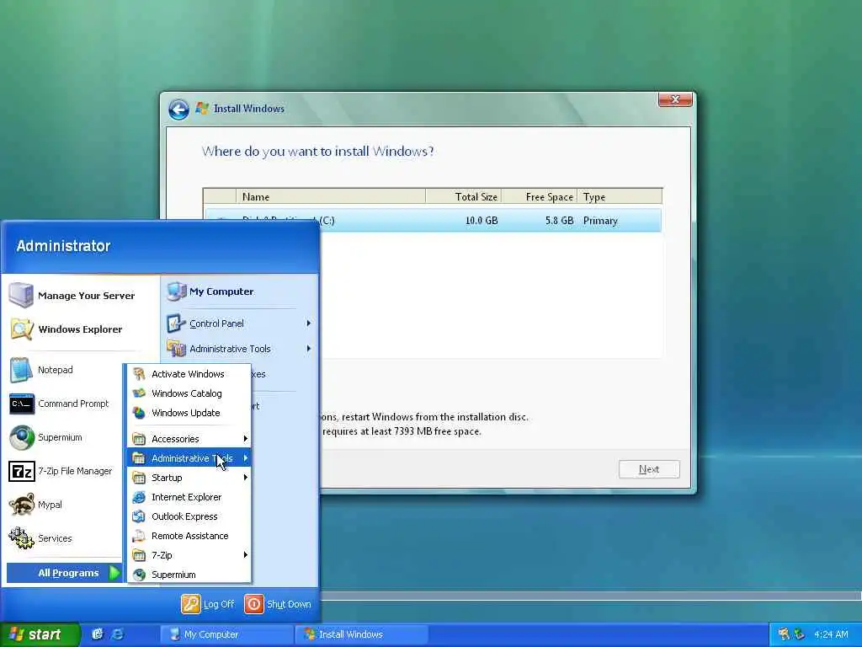862x647 pixels.
Task: Select Startup folder in All Programs
Action: (x=189, y=478)
